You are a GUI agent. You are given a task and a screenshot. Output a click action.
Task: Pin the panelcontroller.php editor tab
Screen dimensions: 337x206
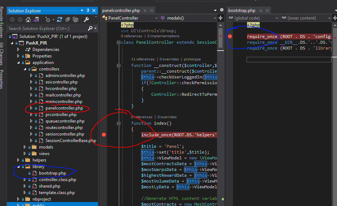(x=145, y=11)
